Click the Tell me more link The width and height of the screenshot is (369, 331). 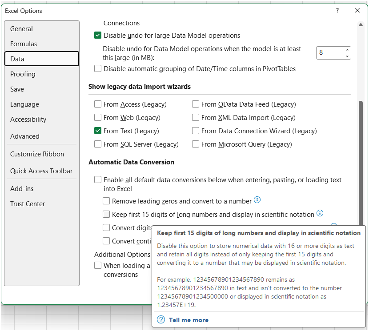pos(189,320)
